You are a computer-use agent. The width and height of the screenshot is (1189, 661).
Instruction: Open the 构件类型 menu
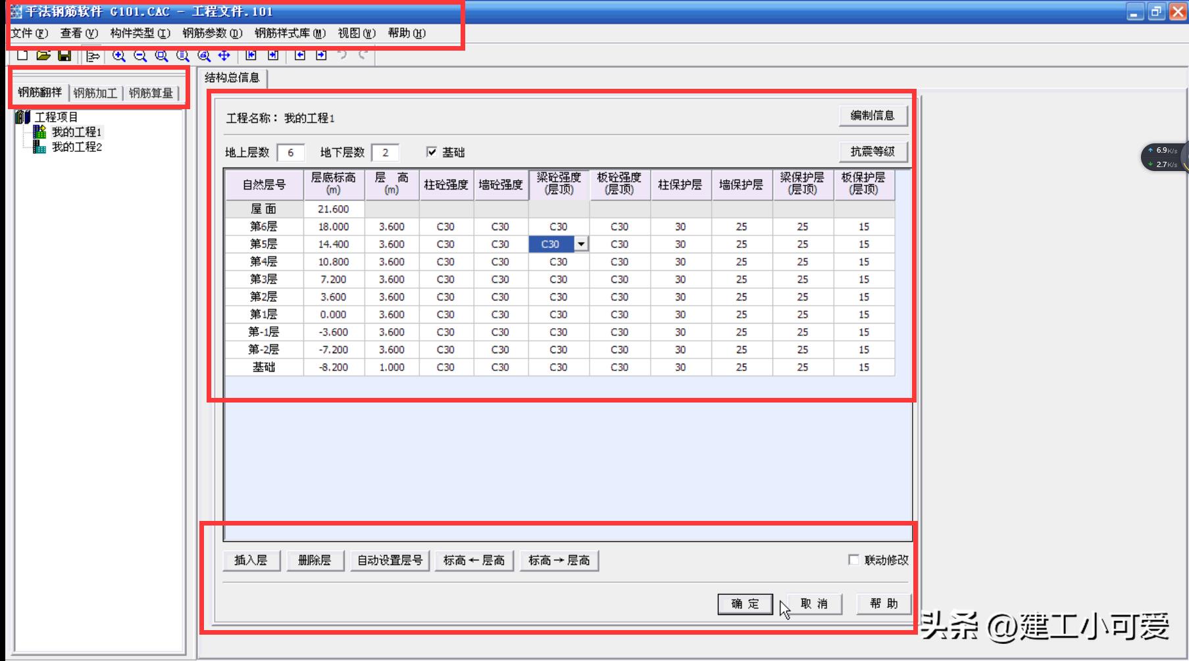pos(140,33)
